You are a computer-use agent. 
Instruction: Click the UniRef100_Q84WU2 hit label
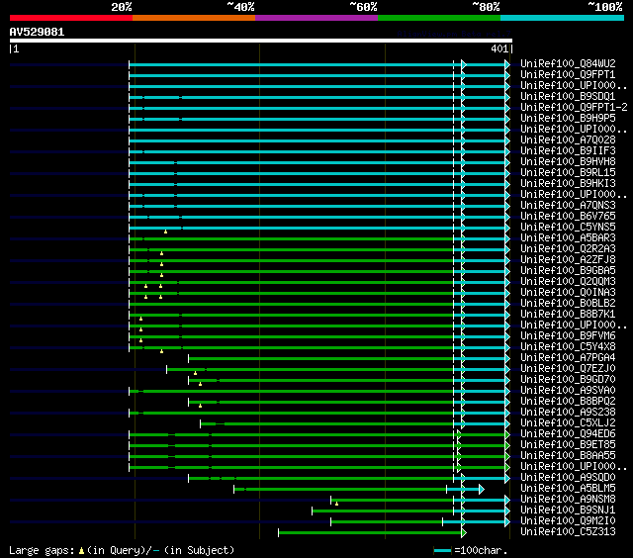coord(568,63)
